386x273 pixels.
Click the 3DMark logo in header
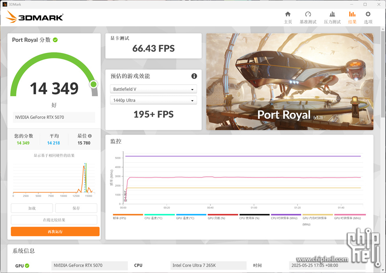35,17
